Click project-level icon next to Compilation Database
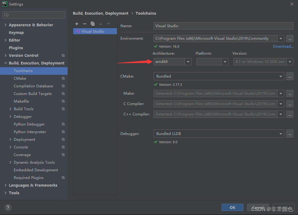298x215 pixels. (x=63, y=86)
